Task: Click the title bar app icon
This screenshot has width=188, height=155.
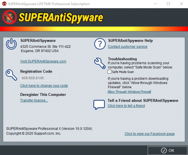Action: click(x=4, y=4)
